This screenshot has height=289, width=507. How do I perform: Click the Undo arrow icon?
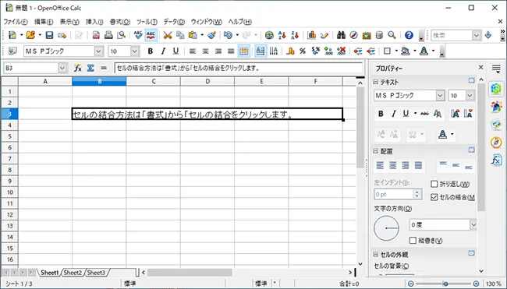(228, 35)
